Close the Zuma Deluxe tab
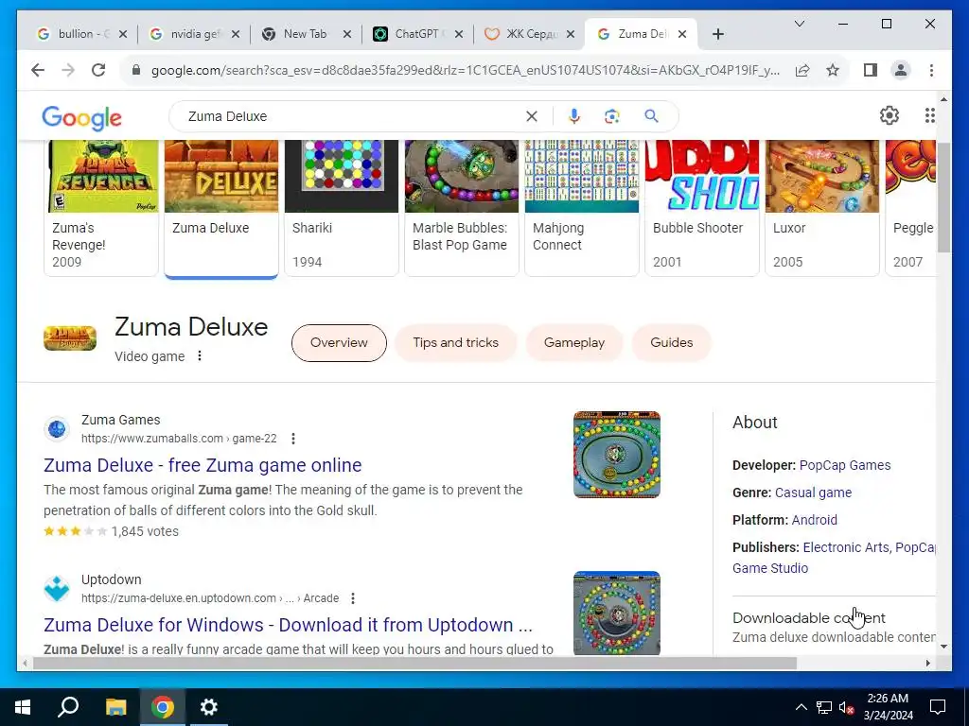 [x=682, y=34]
